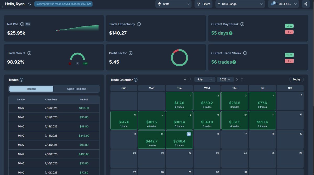
Task: Select the trade with Net P&L $163.80
Action: coord(54,108)
